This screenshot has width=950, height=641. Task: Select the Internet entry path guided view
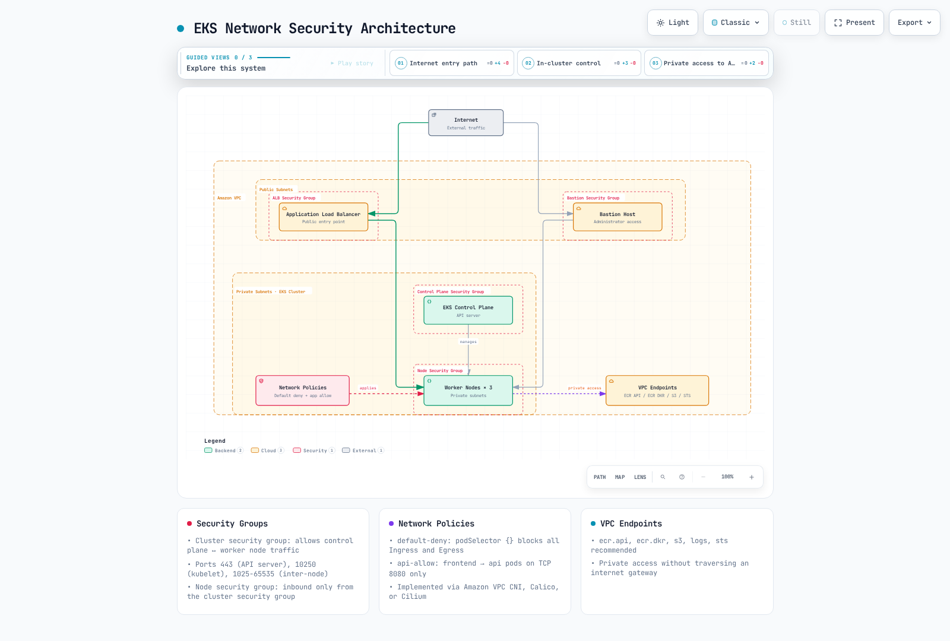click(x=452, y=63)
